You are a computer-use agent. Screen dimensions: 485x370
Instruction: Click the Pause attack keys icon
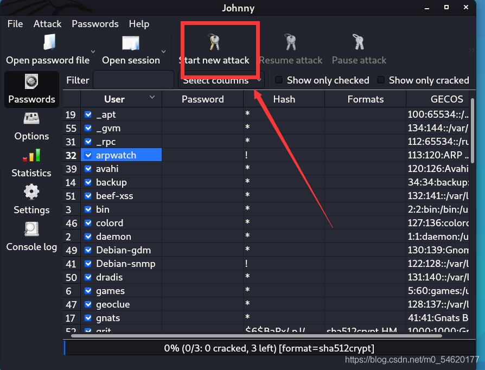click(359, 42)
